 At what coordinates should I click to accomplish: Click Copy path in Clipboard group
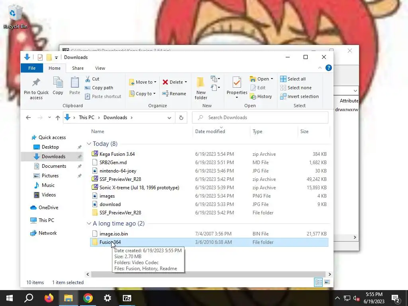[99, 88]
